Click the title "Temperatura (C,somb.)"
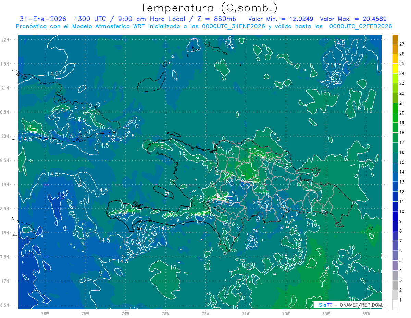The width and height of the screenshot is (411, 318). (x=209, y=8)
